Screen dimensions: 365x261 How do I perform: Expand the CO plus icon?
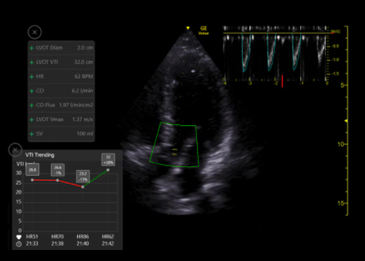point(32,91)
